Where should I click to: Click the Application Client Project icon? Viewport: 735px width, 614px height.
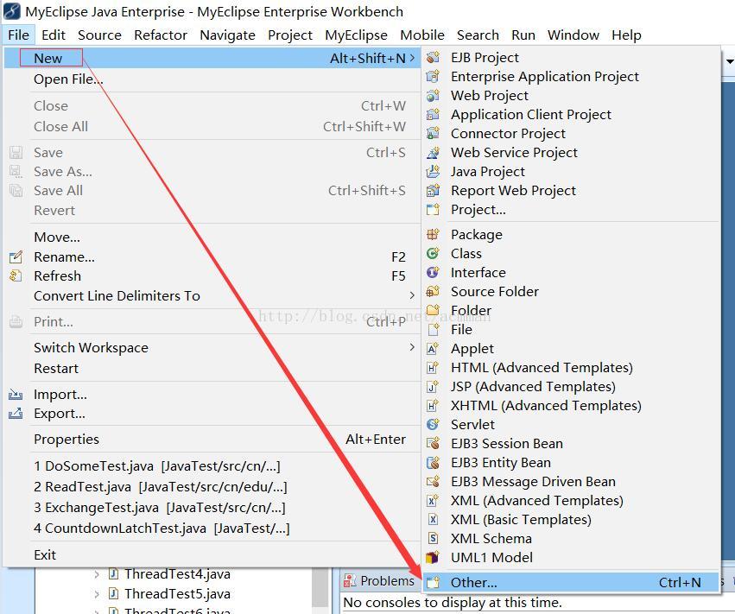(x=433, y=114)
